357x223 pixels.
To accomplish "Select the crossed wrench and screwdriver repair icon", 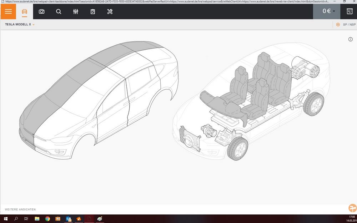I will pyautogui.click(x=110, y=11).
